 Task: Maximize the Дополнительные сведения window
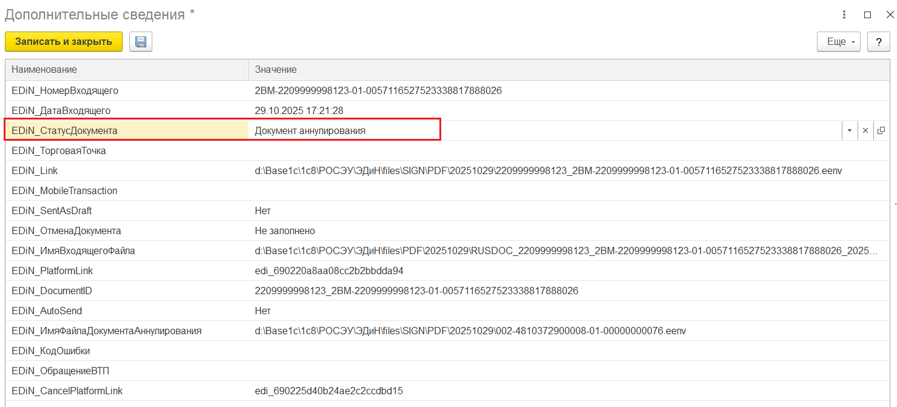pyautogui.click(x=867, y=15)
